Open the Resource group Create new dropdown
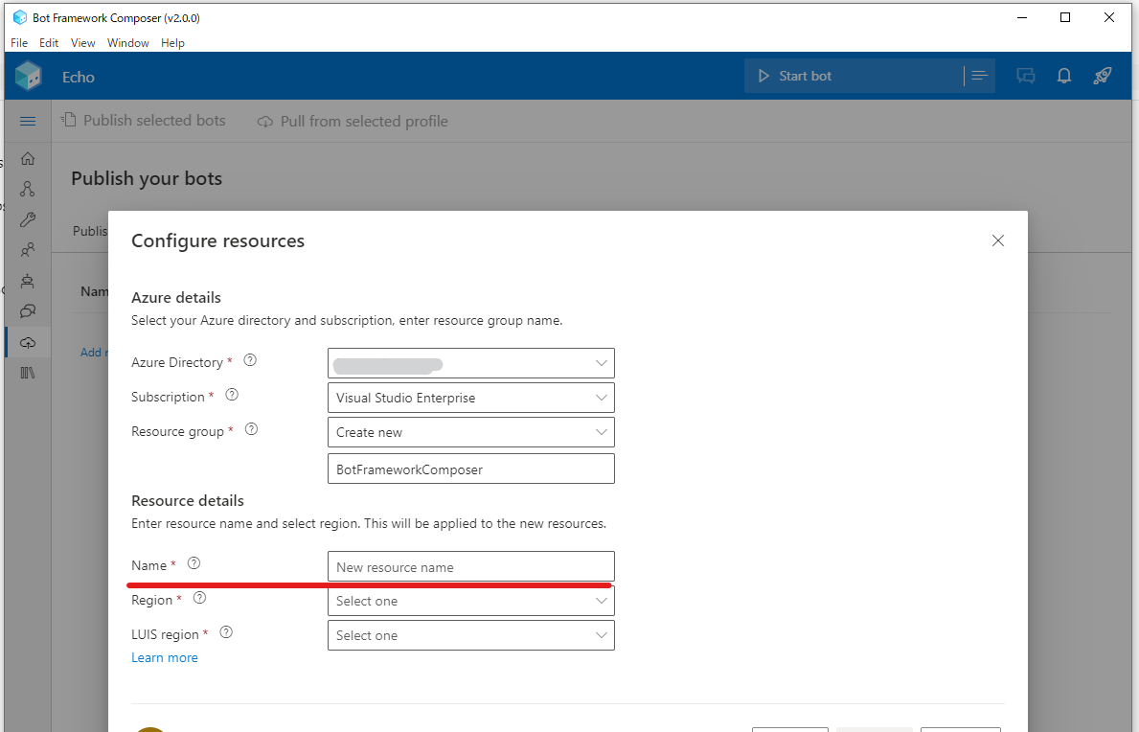 point(470,432)
